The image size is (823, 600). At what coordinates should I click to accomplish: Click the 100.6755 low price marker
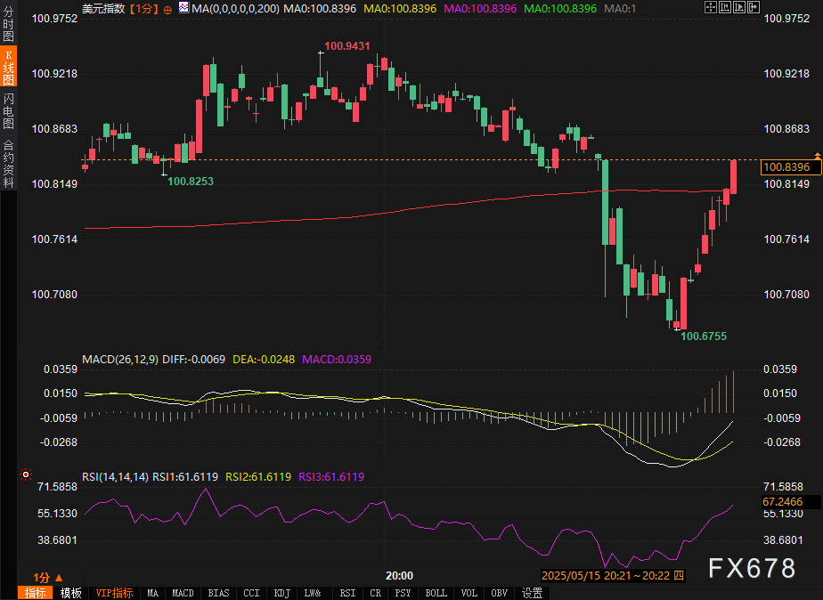pyautogui.click(x=704, y=336)
